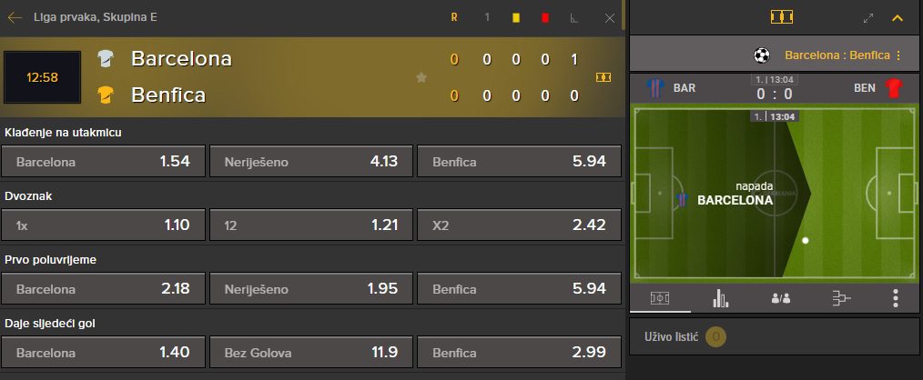Image resolution: width=923 pixels, height=380 pixels.
Task: Open the Uživo listić bet slip
Action: point(685,337)
